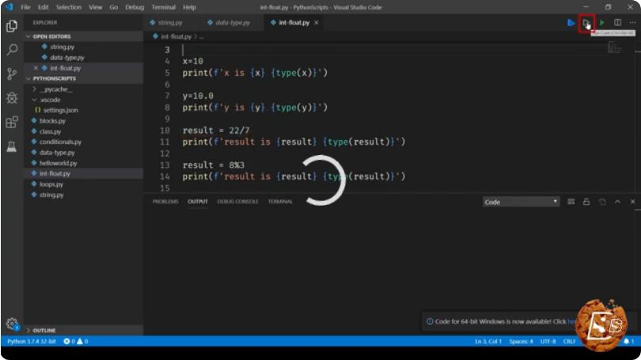
Task: Click the blue run file icon in editor toolbar
Action: pos(571,23)
